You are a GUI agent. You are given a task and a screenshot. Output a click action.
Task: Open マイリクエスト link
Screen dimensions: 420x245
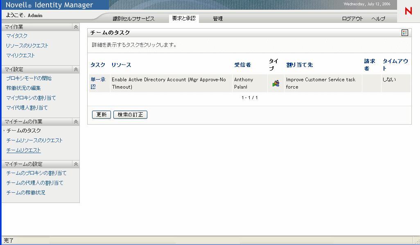click(x=20, y=56)
